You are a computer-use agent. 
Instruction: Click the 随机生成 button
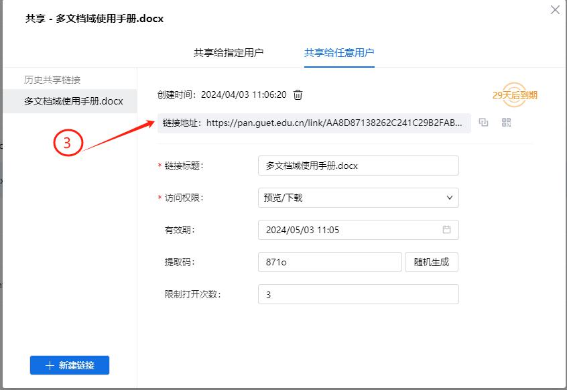click(x=432, y=262)
